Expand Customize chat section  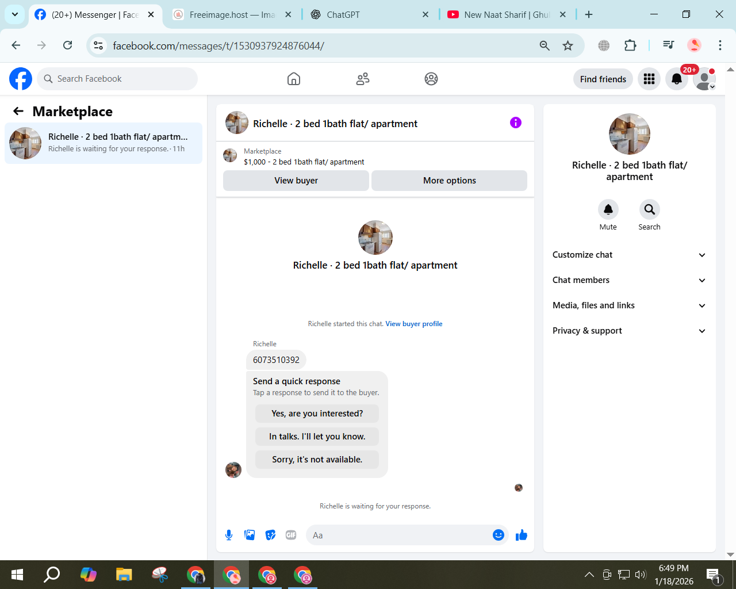(629, 255)
